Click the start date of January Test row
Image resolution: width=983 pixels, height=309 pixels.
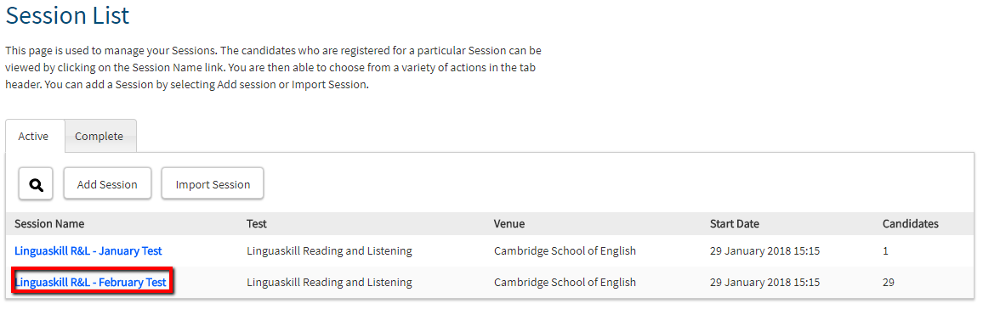click(764, 250)
